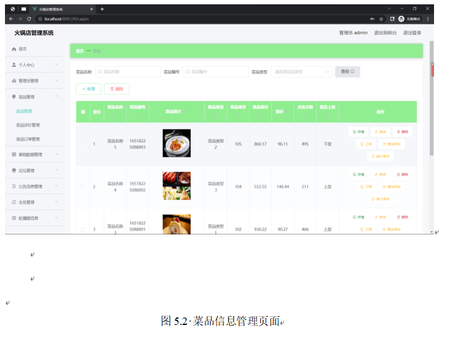Viewport: 457px width, 338px height.
Task: Reload the page with the refresh icon
Action: (29, 19)
